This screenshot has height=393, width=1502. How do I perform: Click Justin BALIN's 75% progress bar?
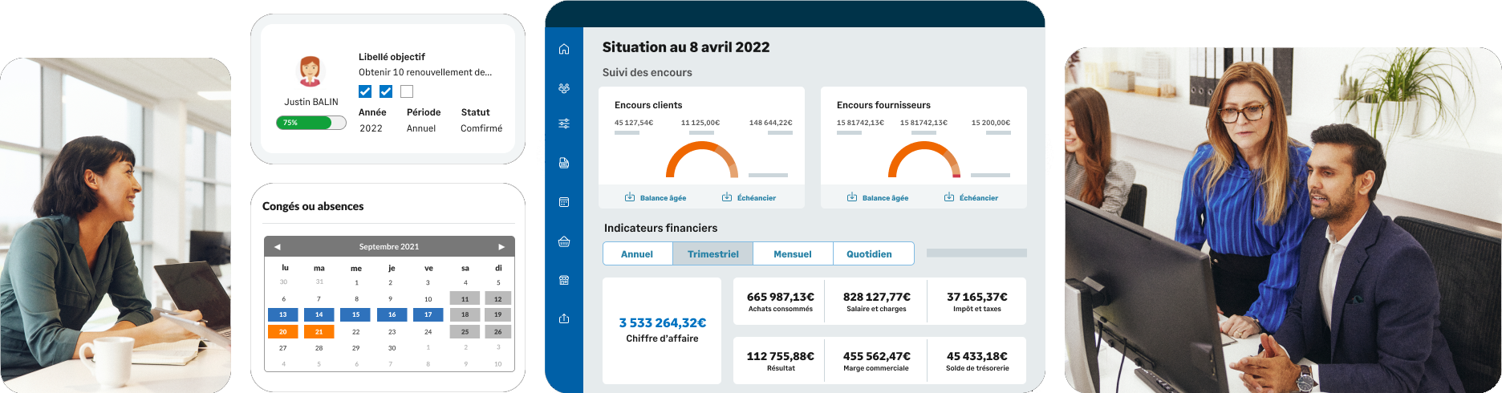311,123
